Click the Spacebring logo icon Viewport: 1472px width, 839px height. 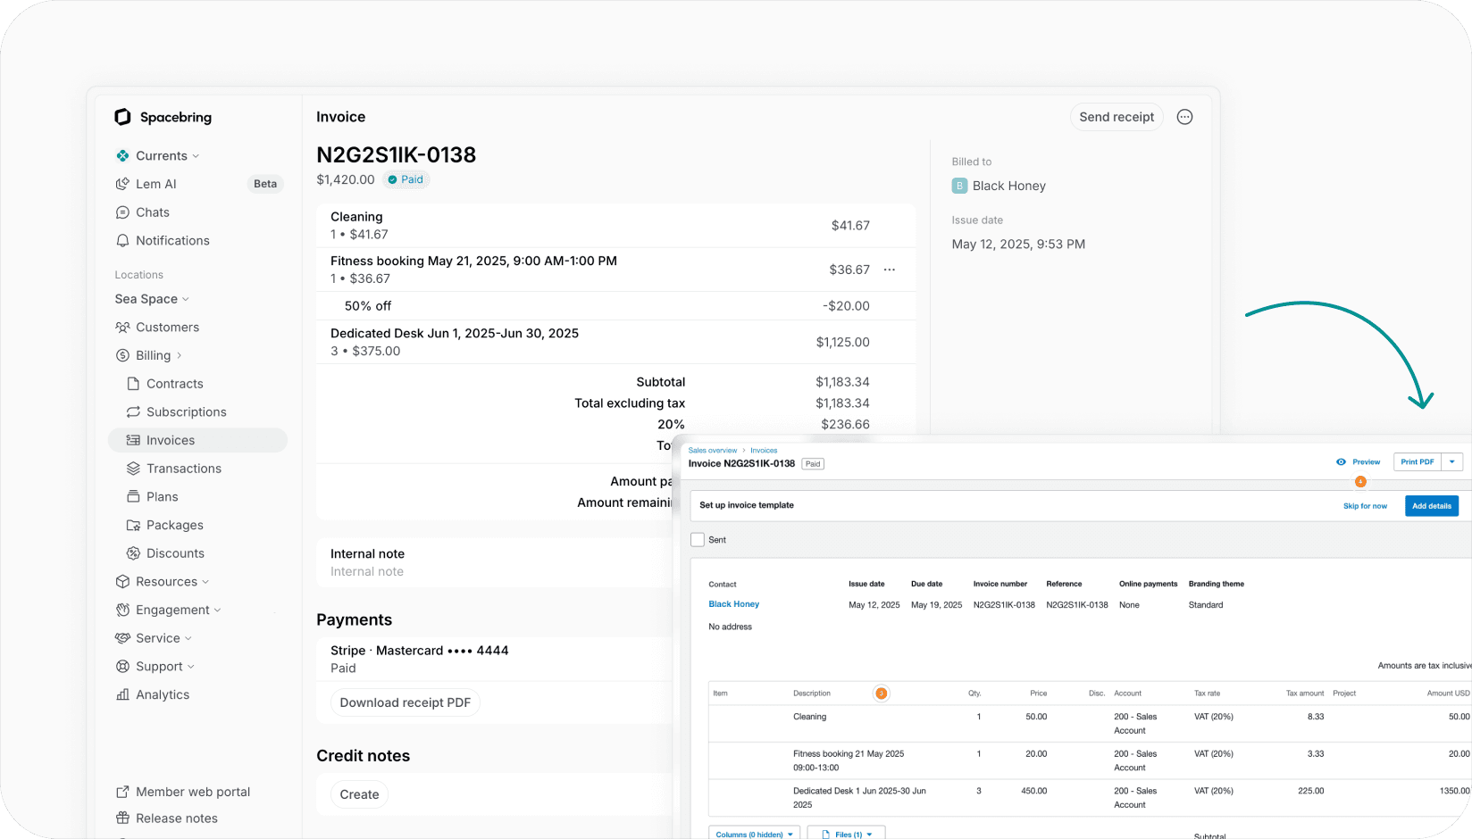point(122,117)
